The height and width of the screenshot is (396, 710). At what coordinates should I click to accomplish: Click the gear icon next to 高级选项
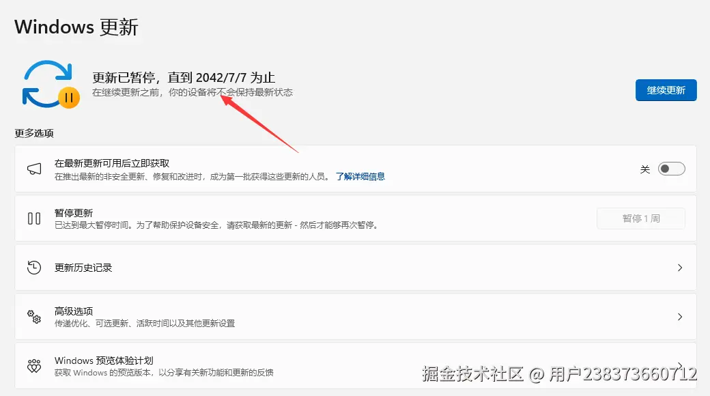pos(34,316)
